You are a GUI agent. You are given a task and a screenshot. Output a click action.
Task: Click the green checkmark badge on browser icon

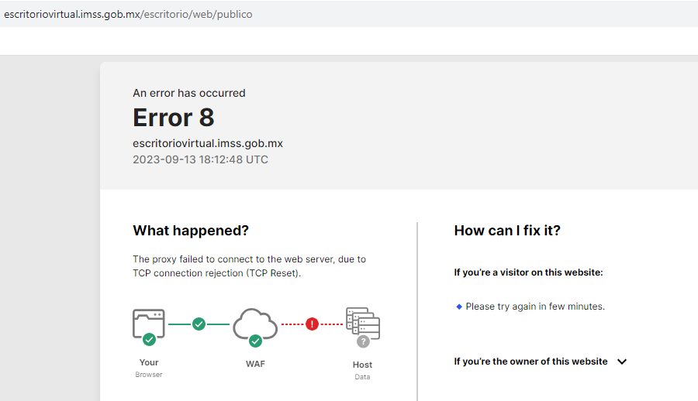149,340
